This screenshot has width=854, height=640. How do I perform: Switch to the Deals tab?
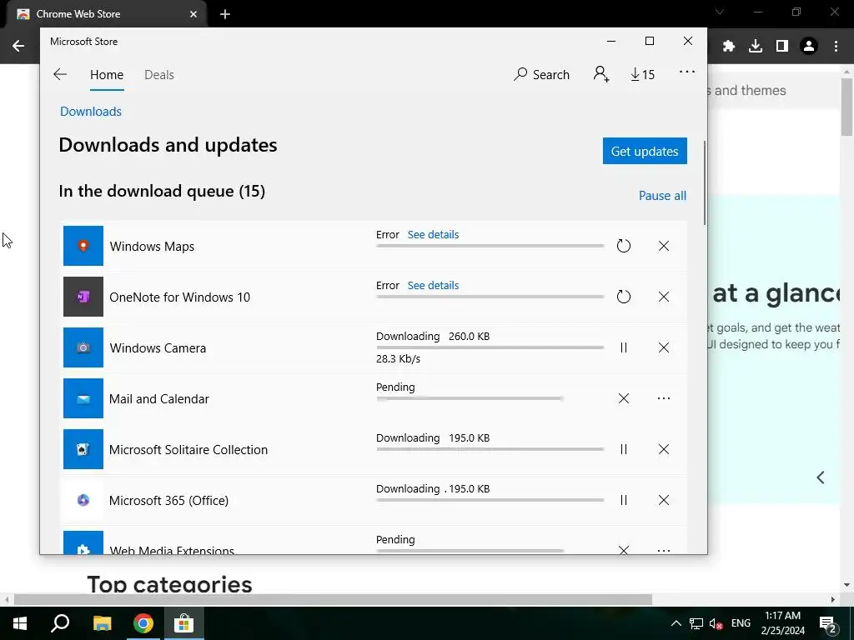coord(159,74)
